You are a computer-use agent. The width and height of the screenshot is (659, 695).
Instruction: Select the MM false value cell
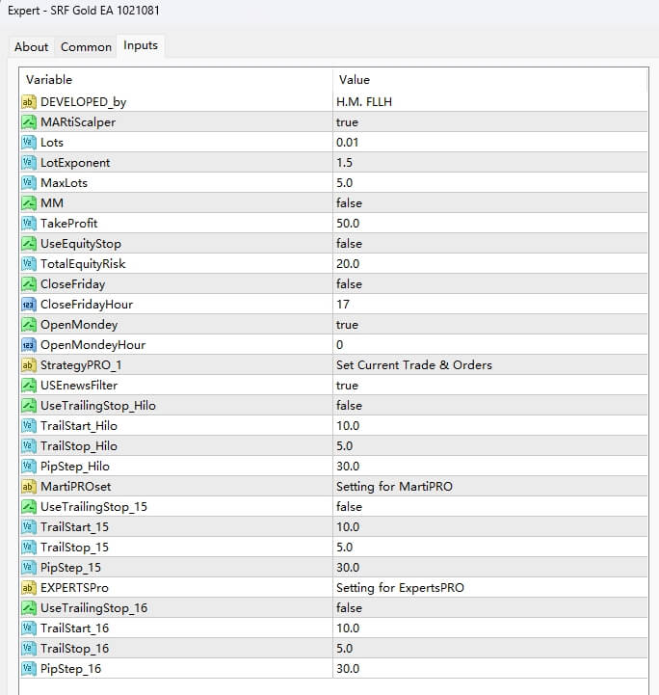click(349, 202)
